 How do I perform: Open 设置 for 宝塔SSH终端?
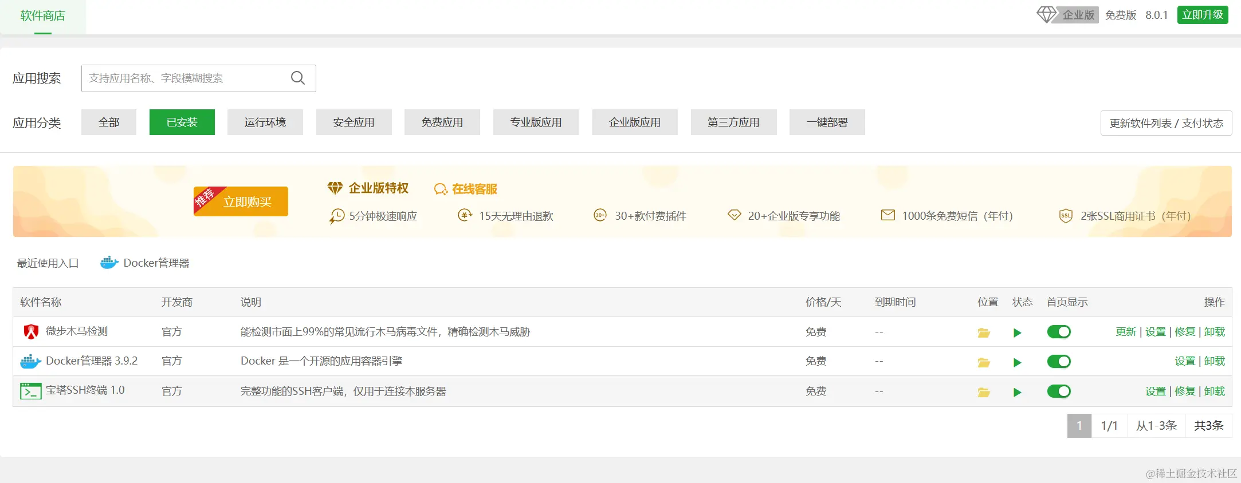[1156, 391]
